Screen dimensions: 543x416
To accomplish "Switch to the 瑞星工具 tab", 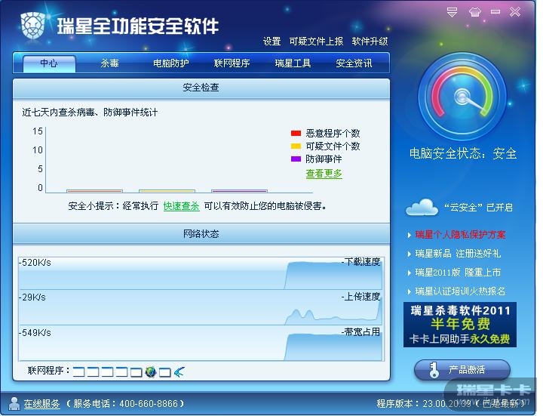I will [x=293, y=63].
